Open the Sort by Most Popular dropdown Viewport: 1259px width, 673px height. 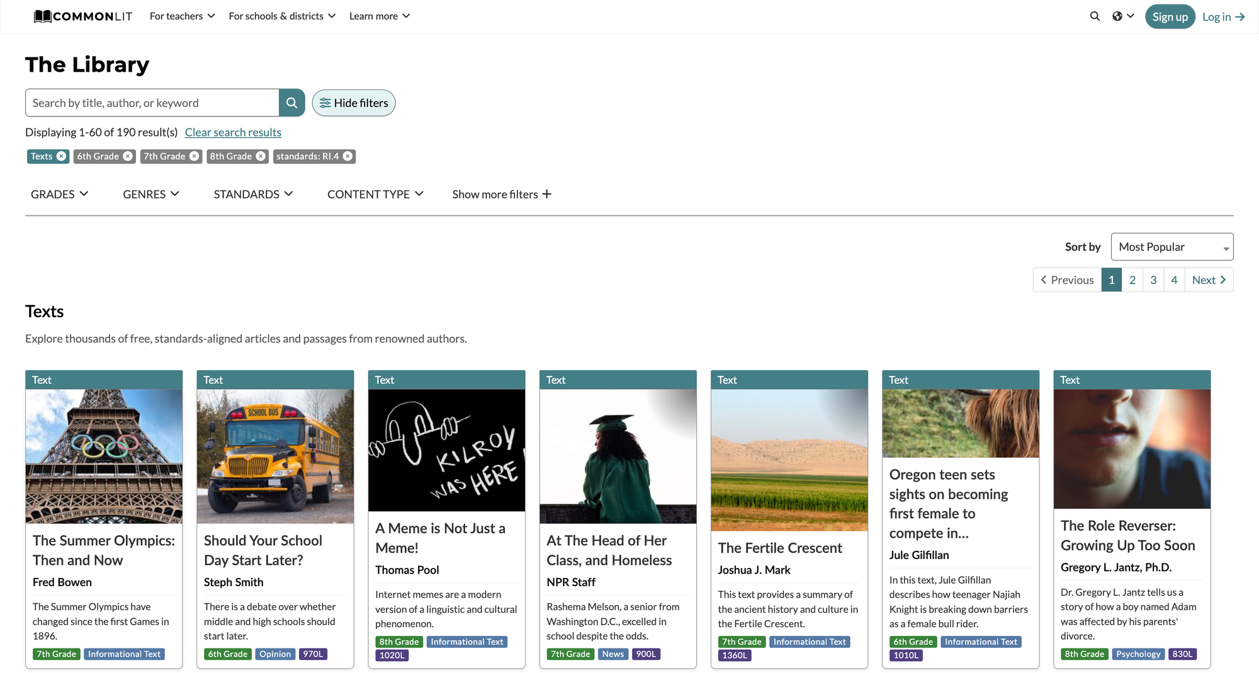pyautogui.click(x=1172, y=247)
